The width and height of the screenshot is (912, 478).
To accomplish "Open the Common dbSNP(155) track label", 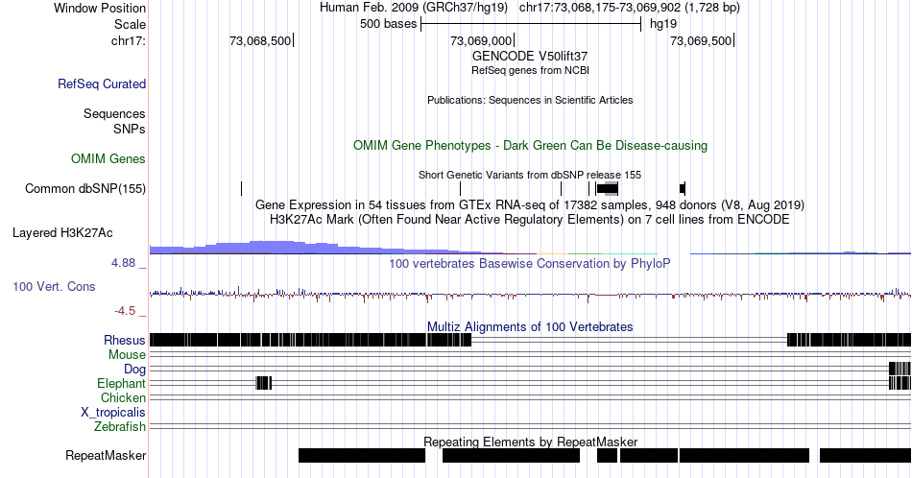I will [x=85, y=188].
